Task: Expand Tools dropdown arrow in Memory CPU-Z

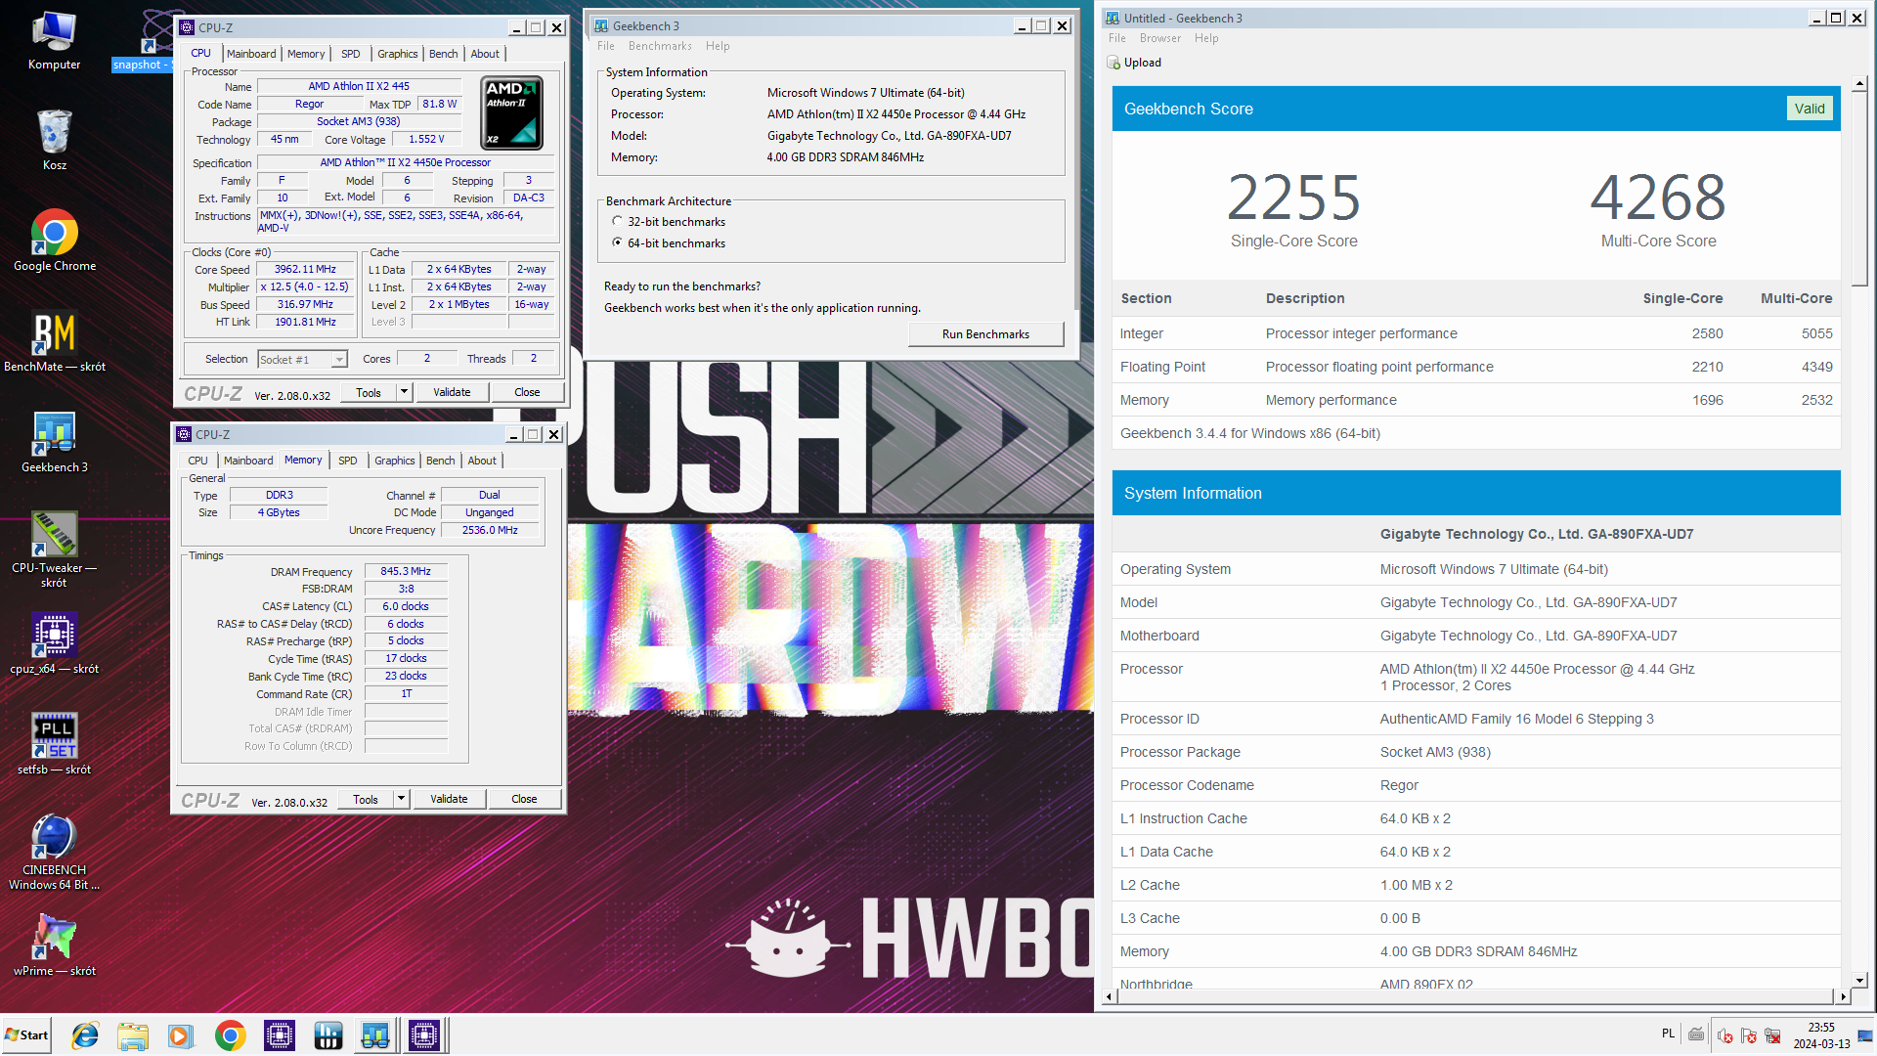Action: pos(401,799)
